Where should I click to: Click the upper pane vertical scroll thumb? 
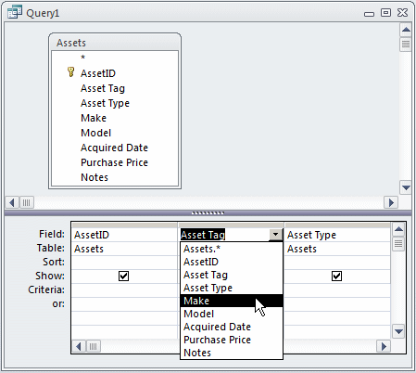pyautogui.click(x=406, y=45)
